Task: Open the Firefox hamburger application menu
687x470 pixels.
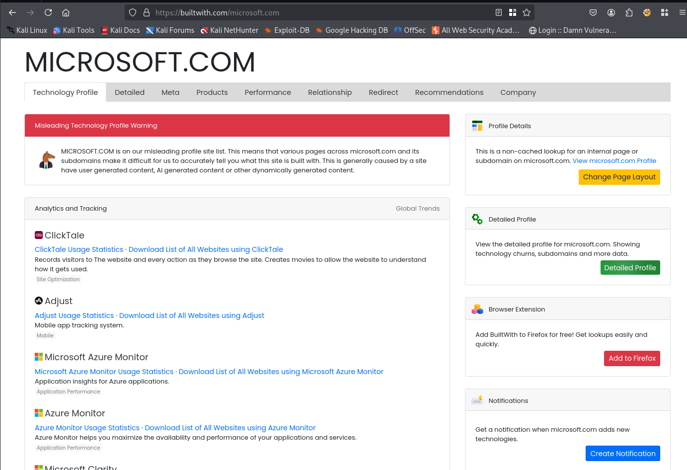Action: coord(683,12)
